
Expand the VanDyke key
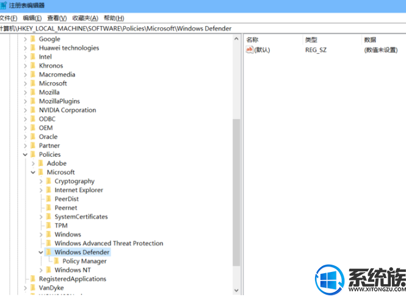[25, 288]
